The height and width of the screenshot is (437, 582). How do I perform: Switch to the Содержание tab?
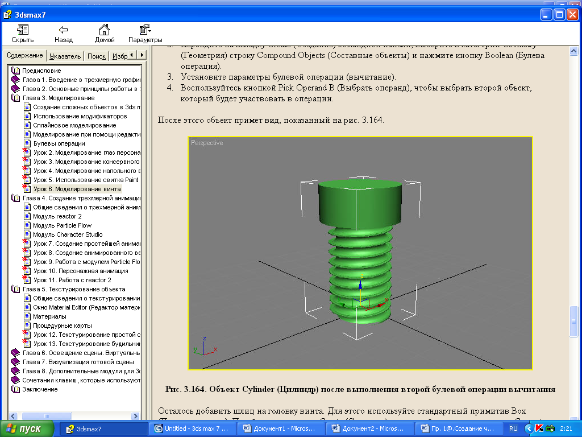25,55
